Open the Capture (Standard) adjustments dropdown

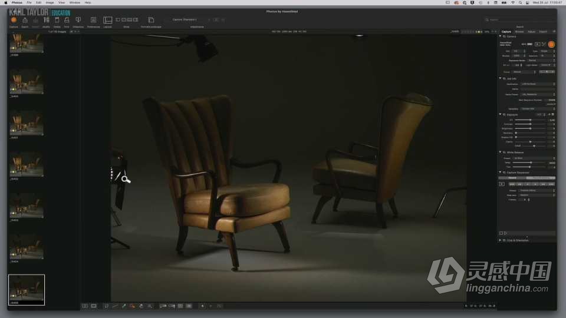pos(187,20)
